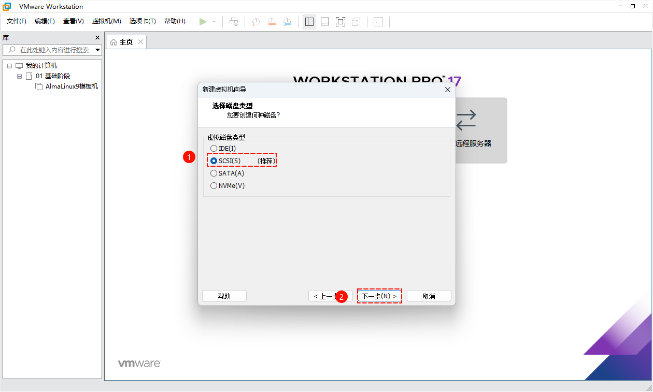Viewport: 653px width, 392px height.
Task: Enter full screen mode icon
Action: (340, 21)
